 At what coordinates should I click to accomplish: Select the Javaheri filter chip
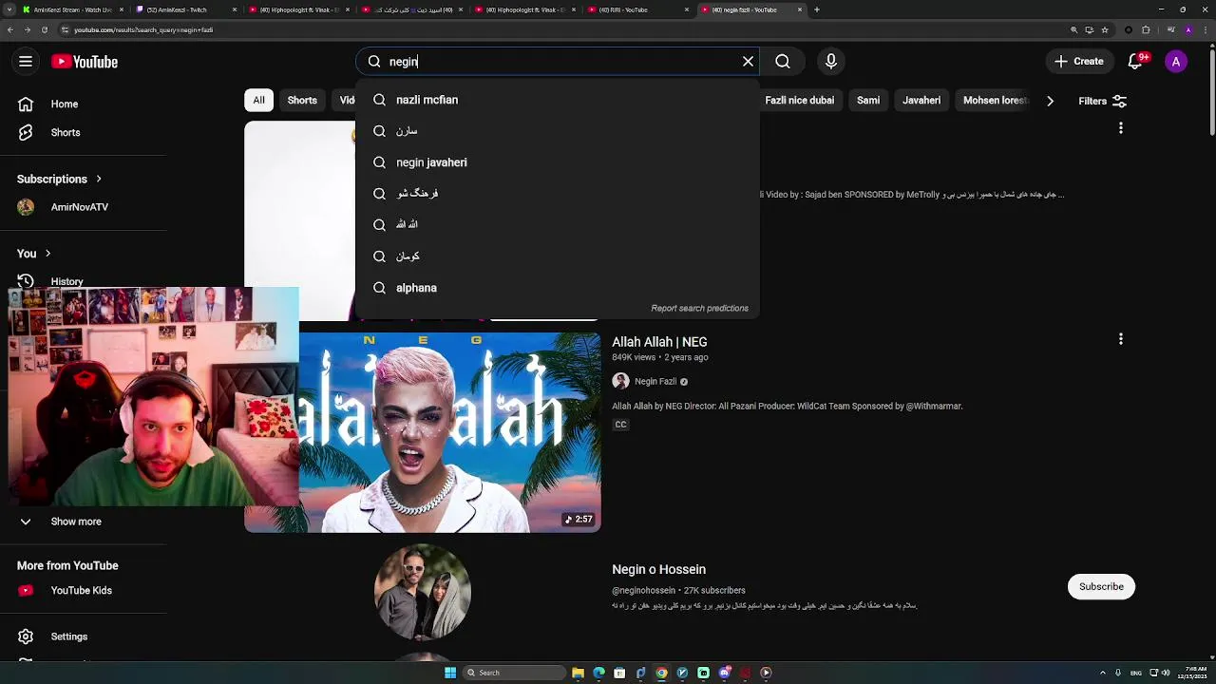point(921,101)
